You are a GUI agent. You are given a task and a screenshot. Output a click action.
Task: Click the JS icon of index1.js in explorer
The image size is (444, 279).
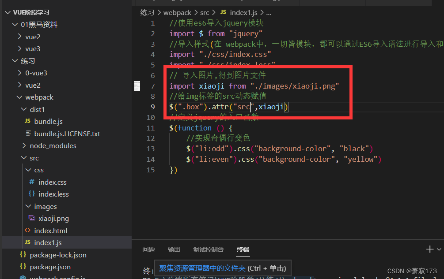click(x=27, y=242)
